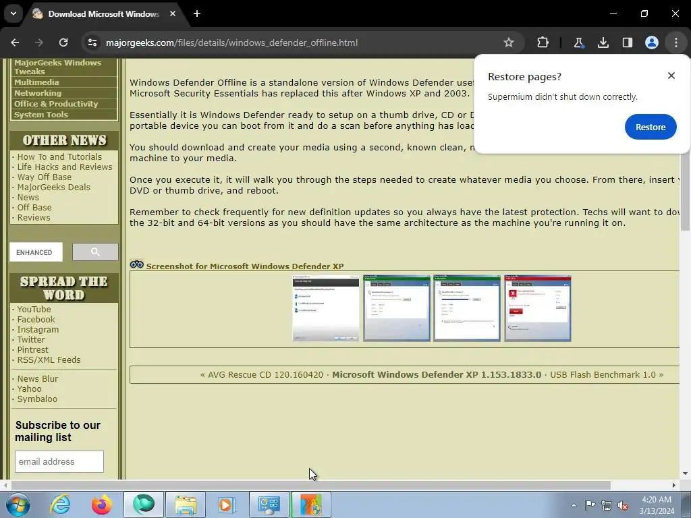This screenshot has height=518, width=691.
Task: Click the muted volume tray icon
Action: 623,505
